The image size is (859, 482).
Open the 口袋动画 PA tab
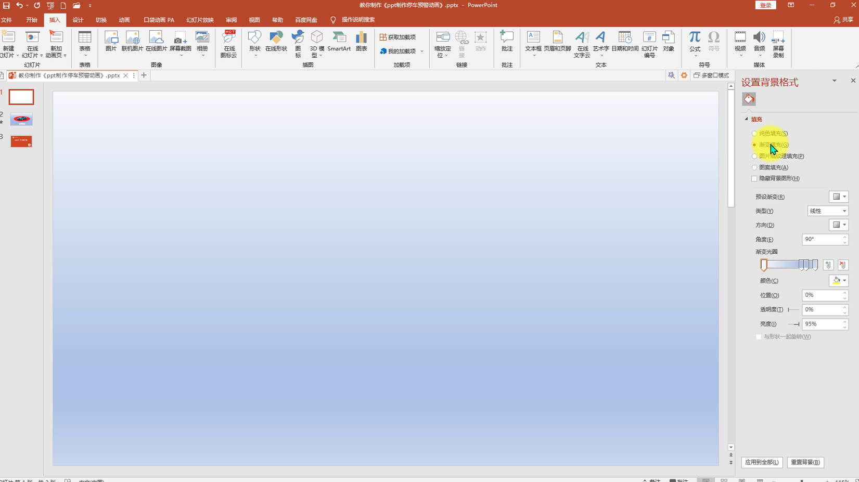pos(159,20)
